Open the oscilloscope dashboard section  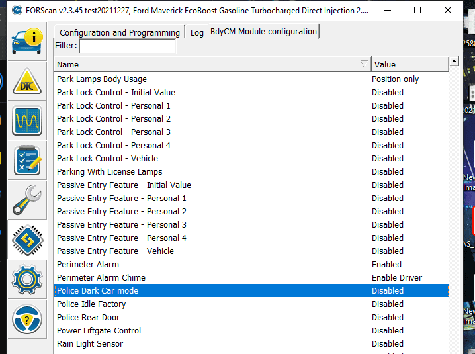[27, 120]
